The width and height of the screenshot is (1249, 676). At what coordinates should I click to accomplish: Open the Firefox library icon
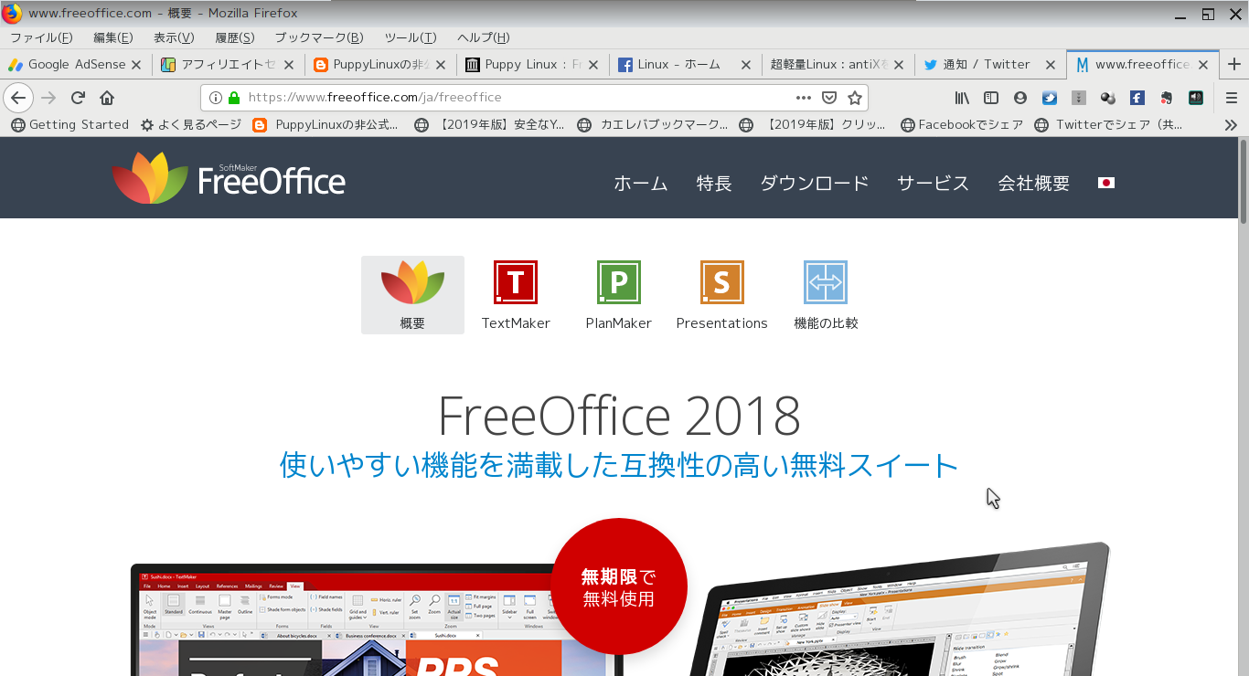(x=962, y=98)
